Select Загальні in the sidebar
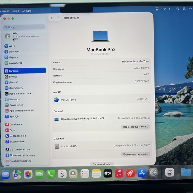This screenshot has height=193, width=193. [25, 71]
